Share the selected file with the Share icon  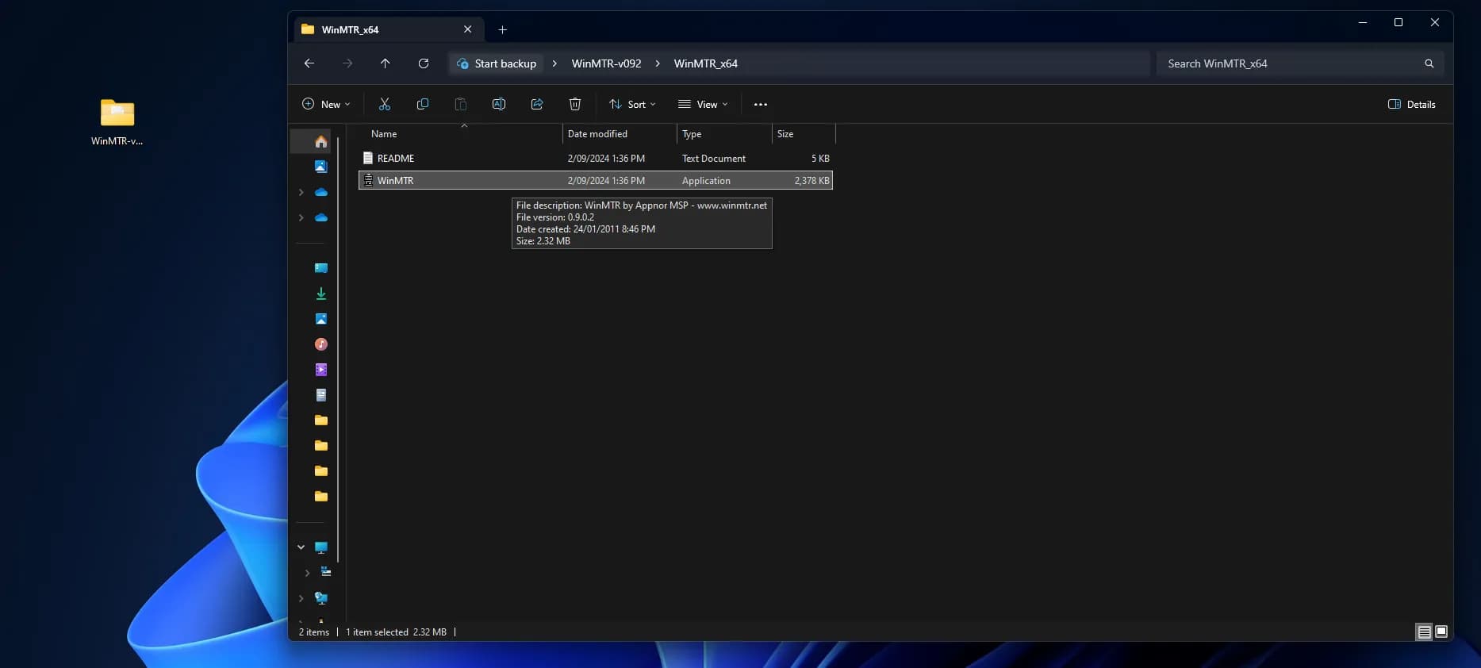tap(537, 104)
